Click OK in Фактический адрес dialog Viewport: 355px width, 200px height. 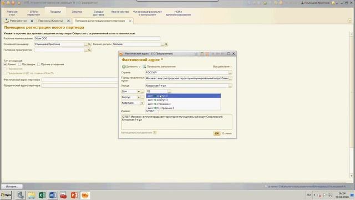(217, 133)
